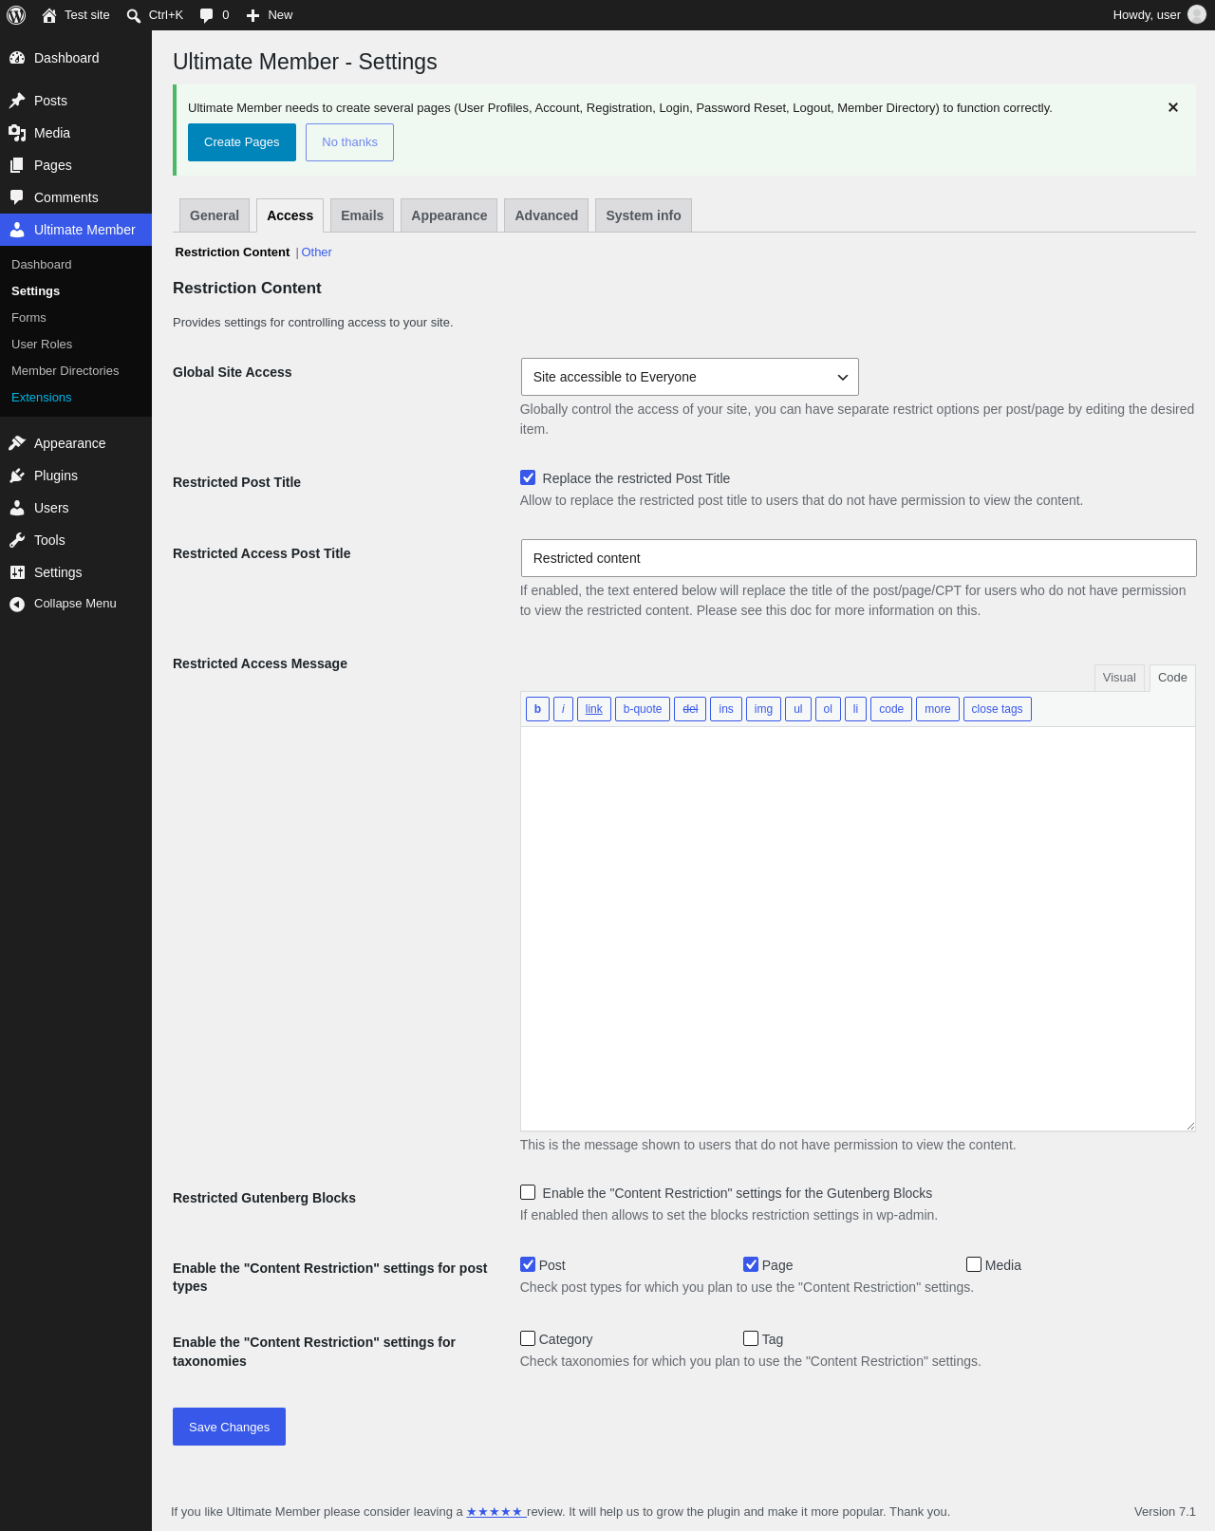Screen dimensions: 1215x1531
Task: Click the b-quote editor button
Action: tap(643, 709)
